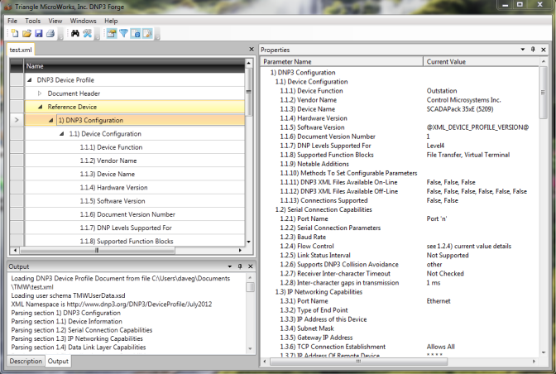The height and width of the screenshot is (374, 556).
Task: Expand the Document Header tree node
Action: pos(40,93)
